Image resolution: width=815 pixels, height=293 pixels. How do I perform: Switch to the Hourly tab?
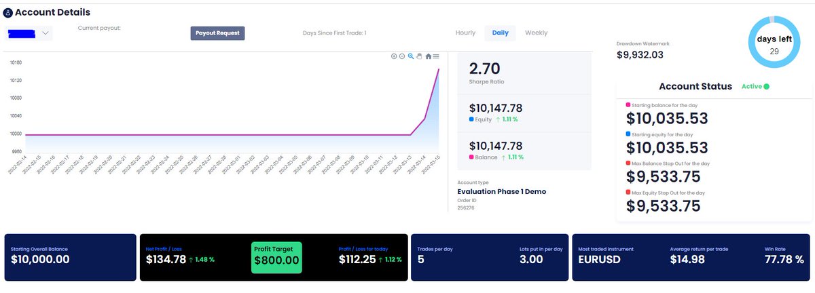coord(465,33)
